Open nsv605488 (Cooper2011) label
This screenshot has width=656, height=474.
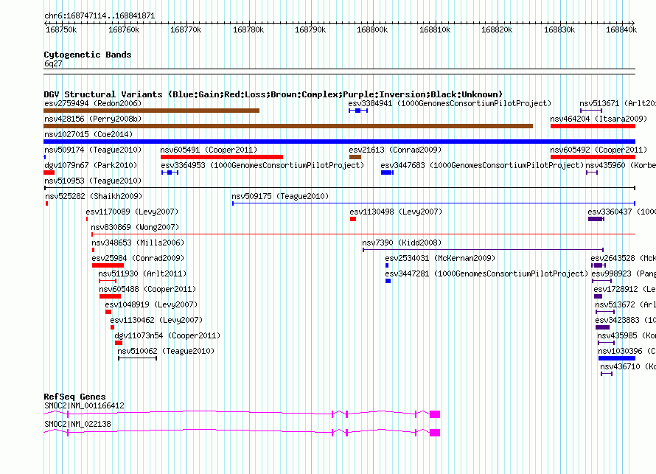[147, 289]
